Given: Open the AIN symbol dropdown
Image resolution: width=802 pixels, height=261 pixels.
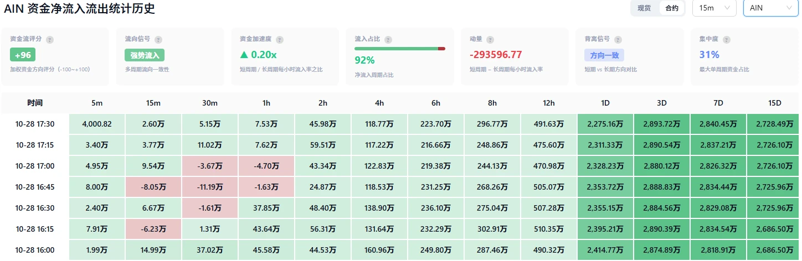Looking at the screenshot, I should click(x=771, y=8).
